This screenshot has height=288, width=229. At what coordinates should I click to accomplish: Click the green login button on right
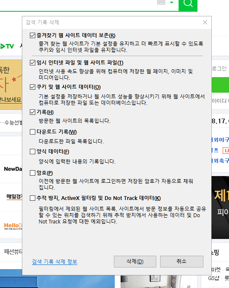click(220, 85)
